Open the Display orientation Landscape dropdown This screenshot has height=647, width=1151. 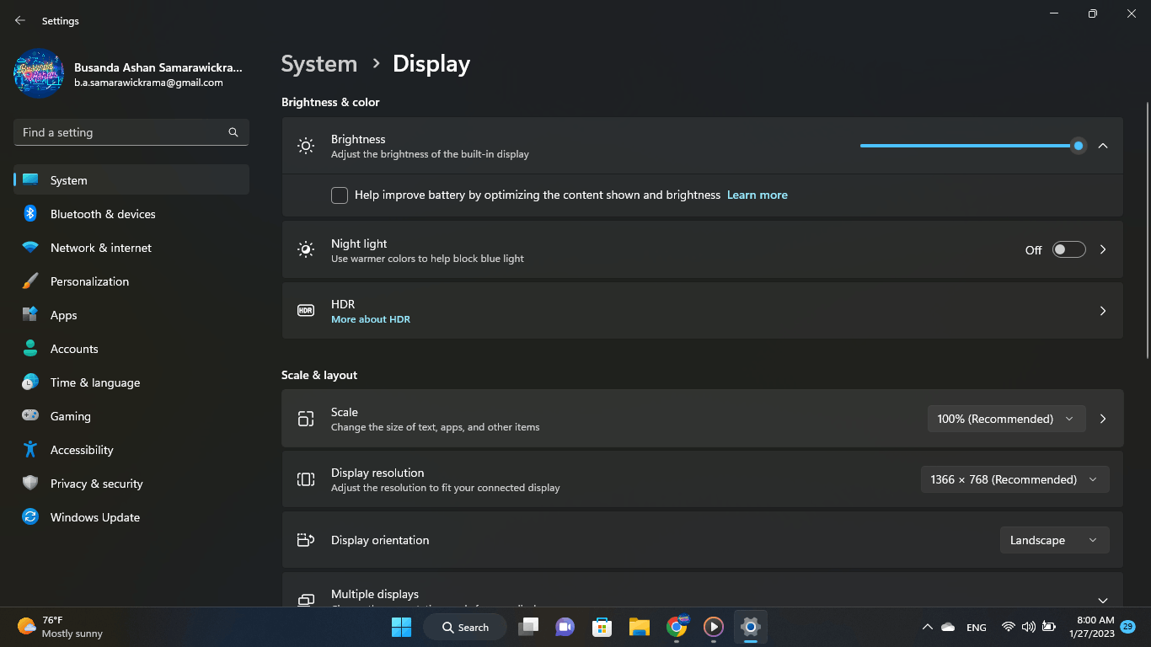(x=1054, y=540)
